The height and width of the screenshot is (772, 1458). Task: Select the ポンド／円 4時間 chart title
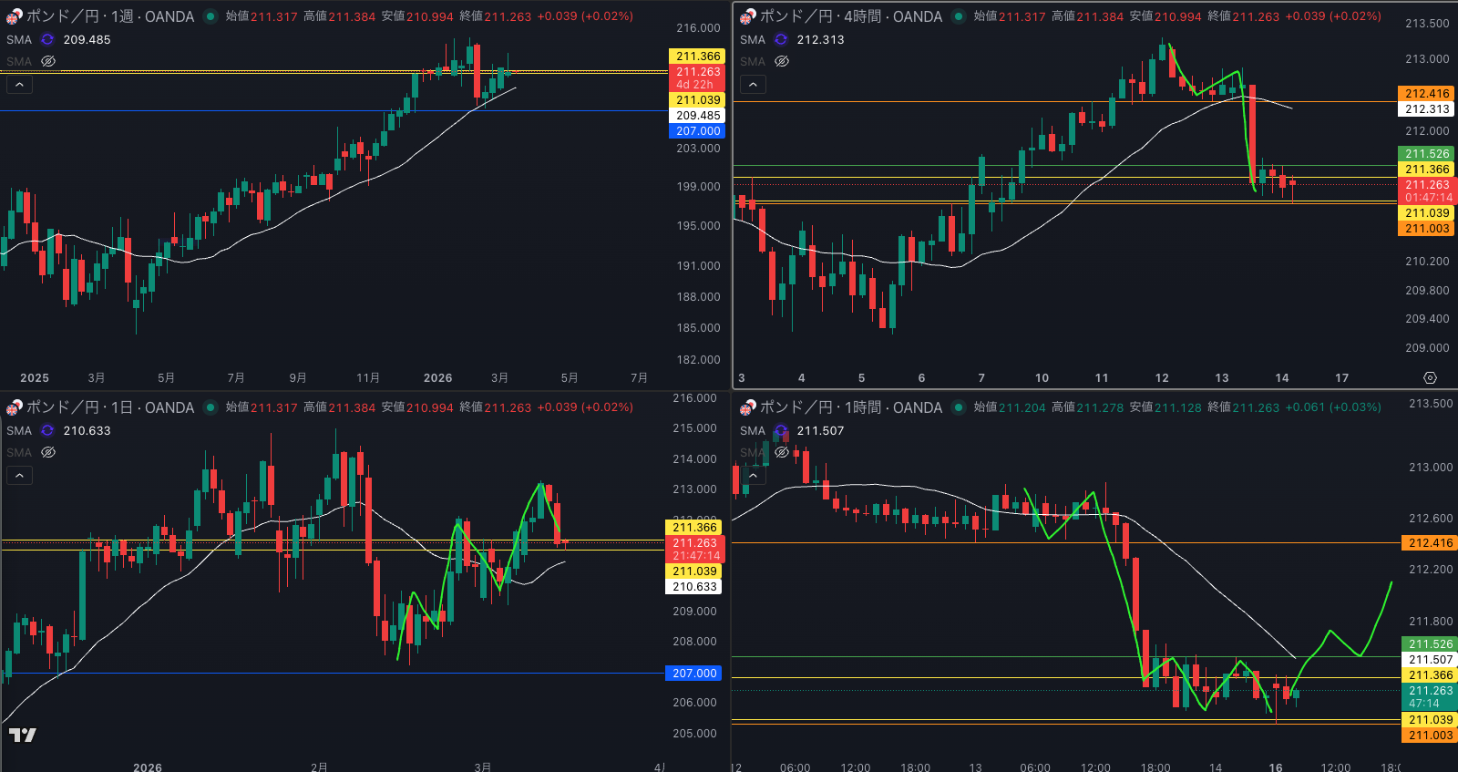850,16
